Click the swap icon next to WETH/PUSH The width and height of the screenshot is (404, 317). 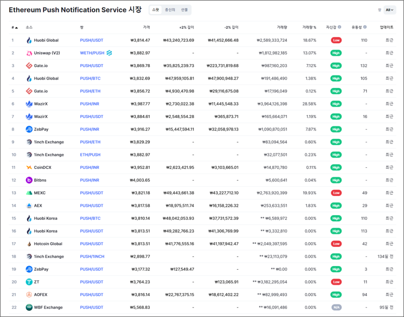109,53
